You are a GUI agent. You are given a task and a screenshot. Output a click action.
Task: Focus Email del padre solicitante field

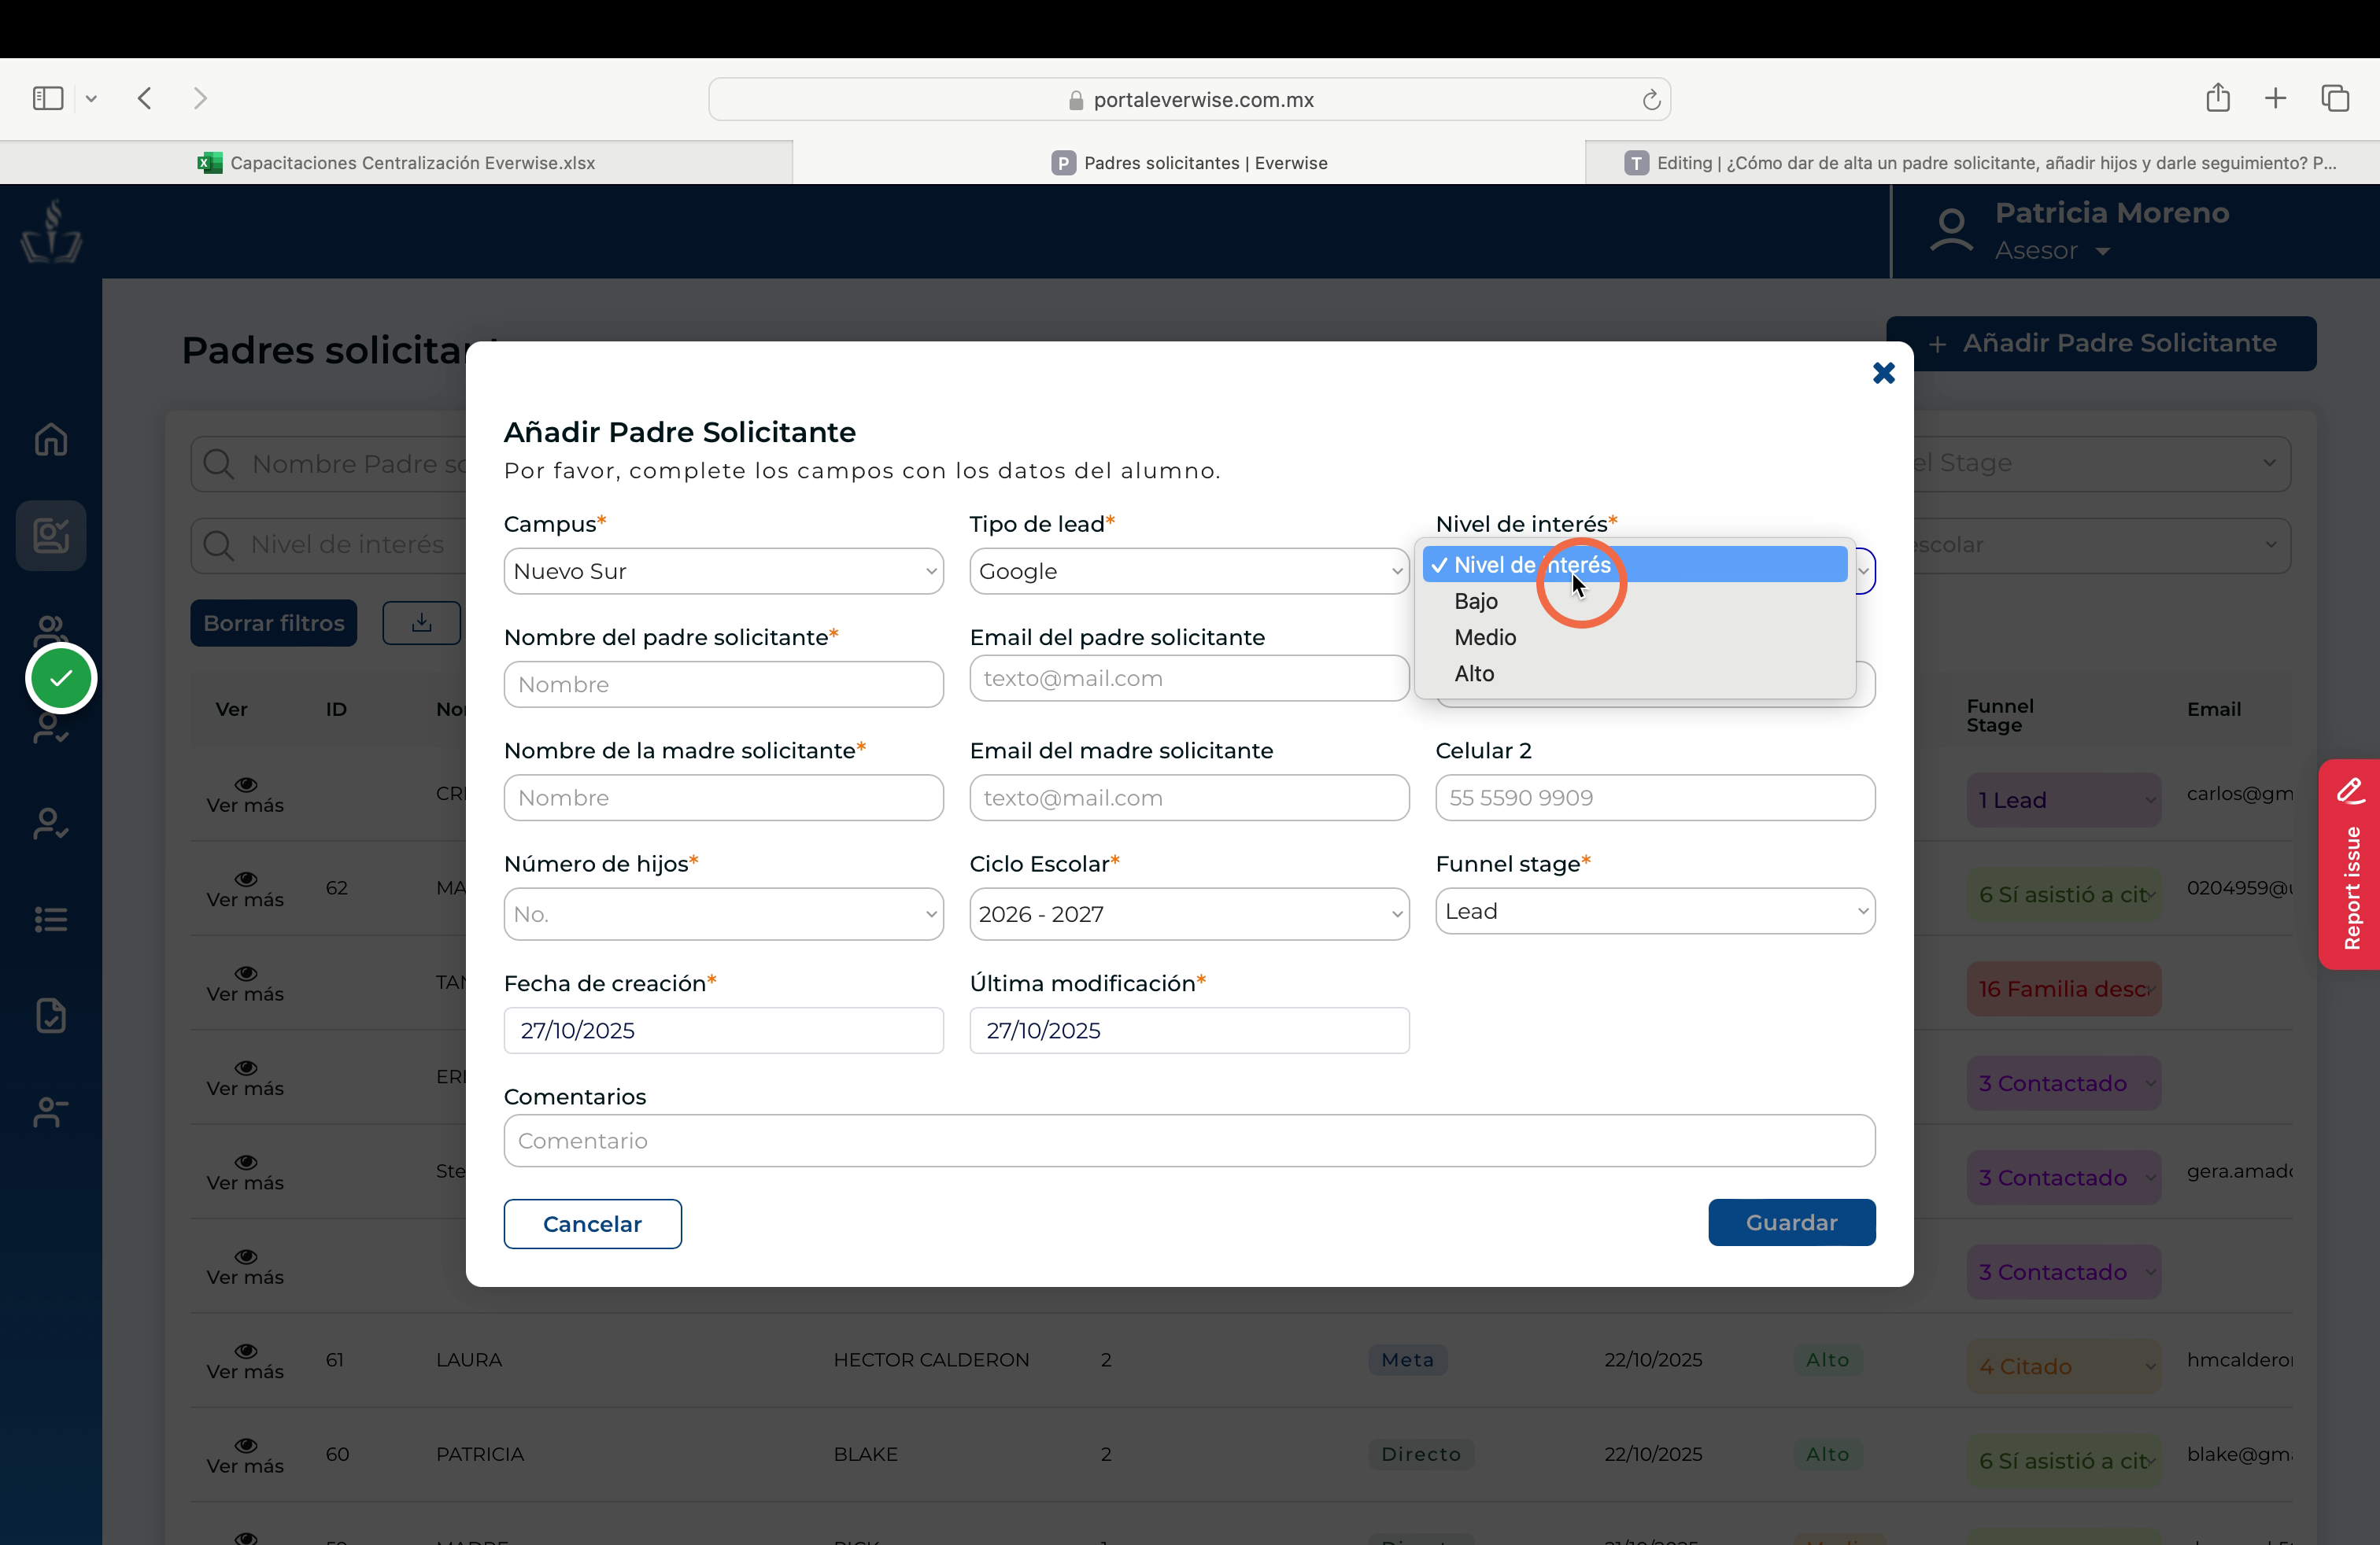[x=1189, y=679]
